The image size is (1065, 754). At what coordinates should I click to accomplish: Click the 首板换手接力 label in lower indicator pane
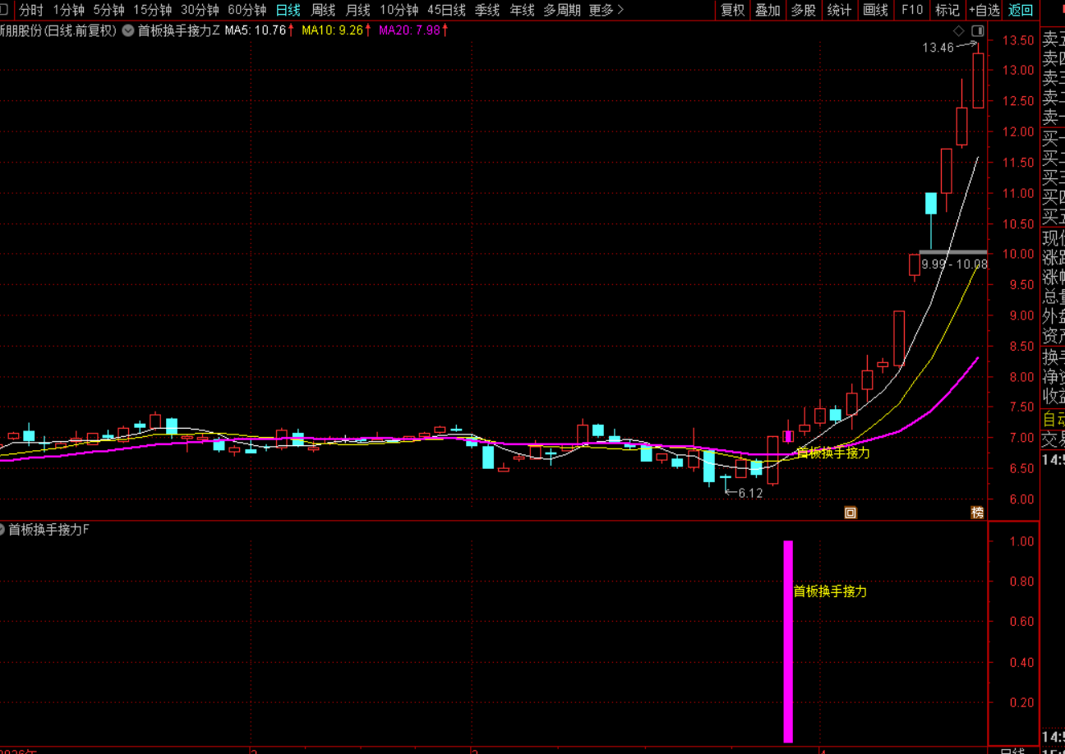coord(830,591)
